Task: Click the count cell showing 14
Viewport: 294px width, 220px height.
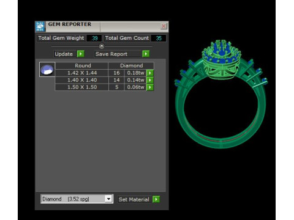Action: 116,80
